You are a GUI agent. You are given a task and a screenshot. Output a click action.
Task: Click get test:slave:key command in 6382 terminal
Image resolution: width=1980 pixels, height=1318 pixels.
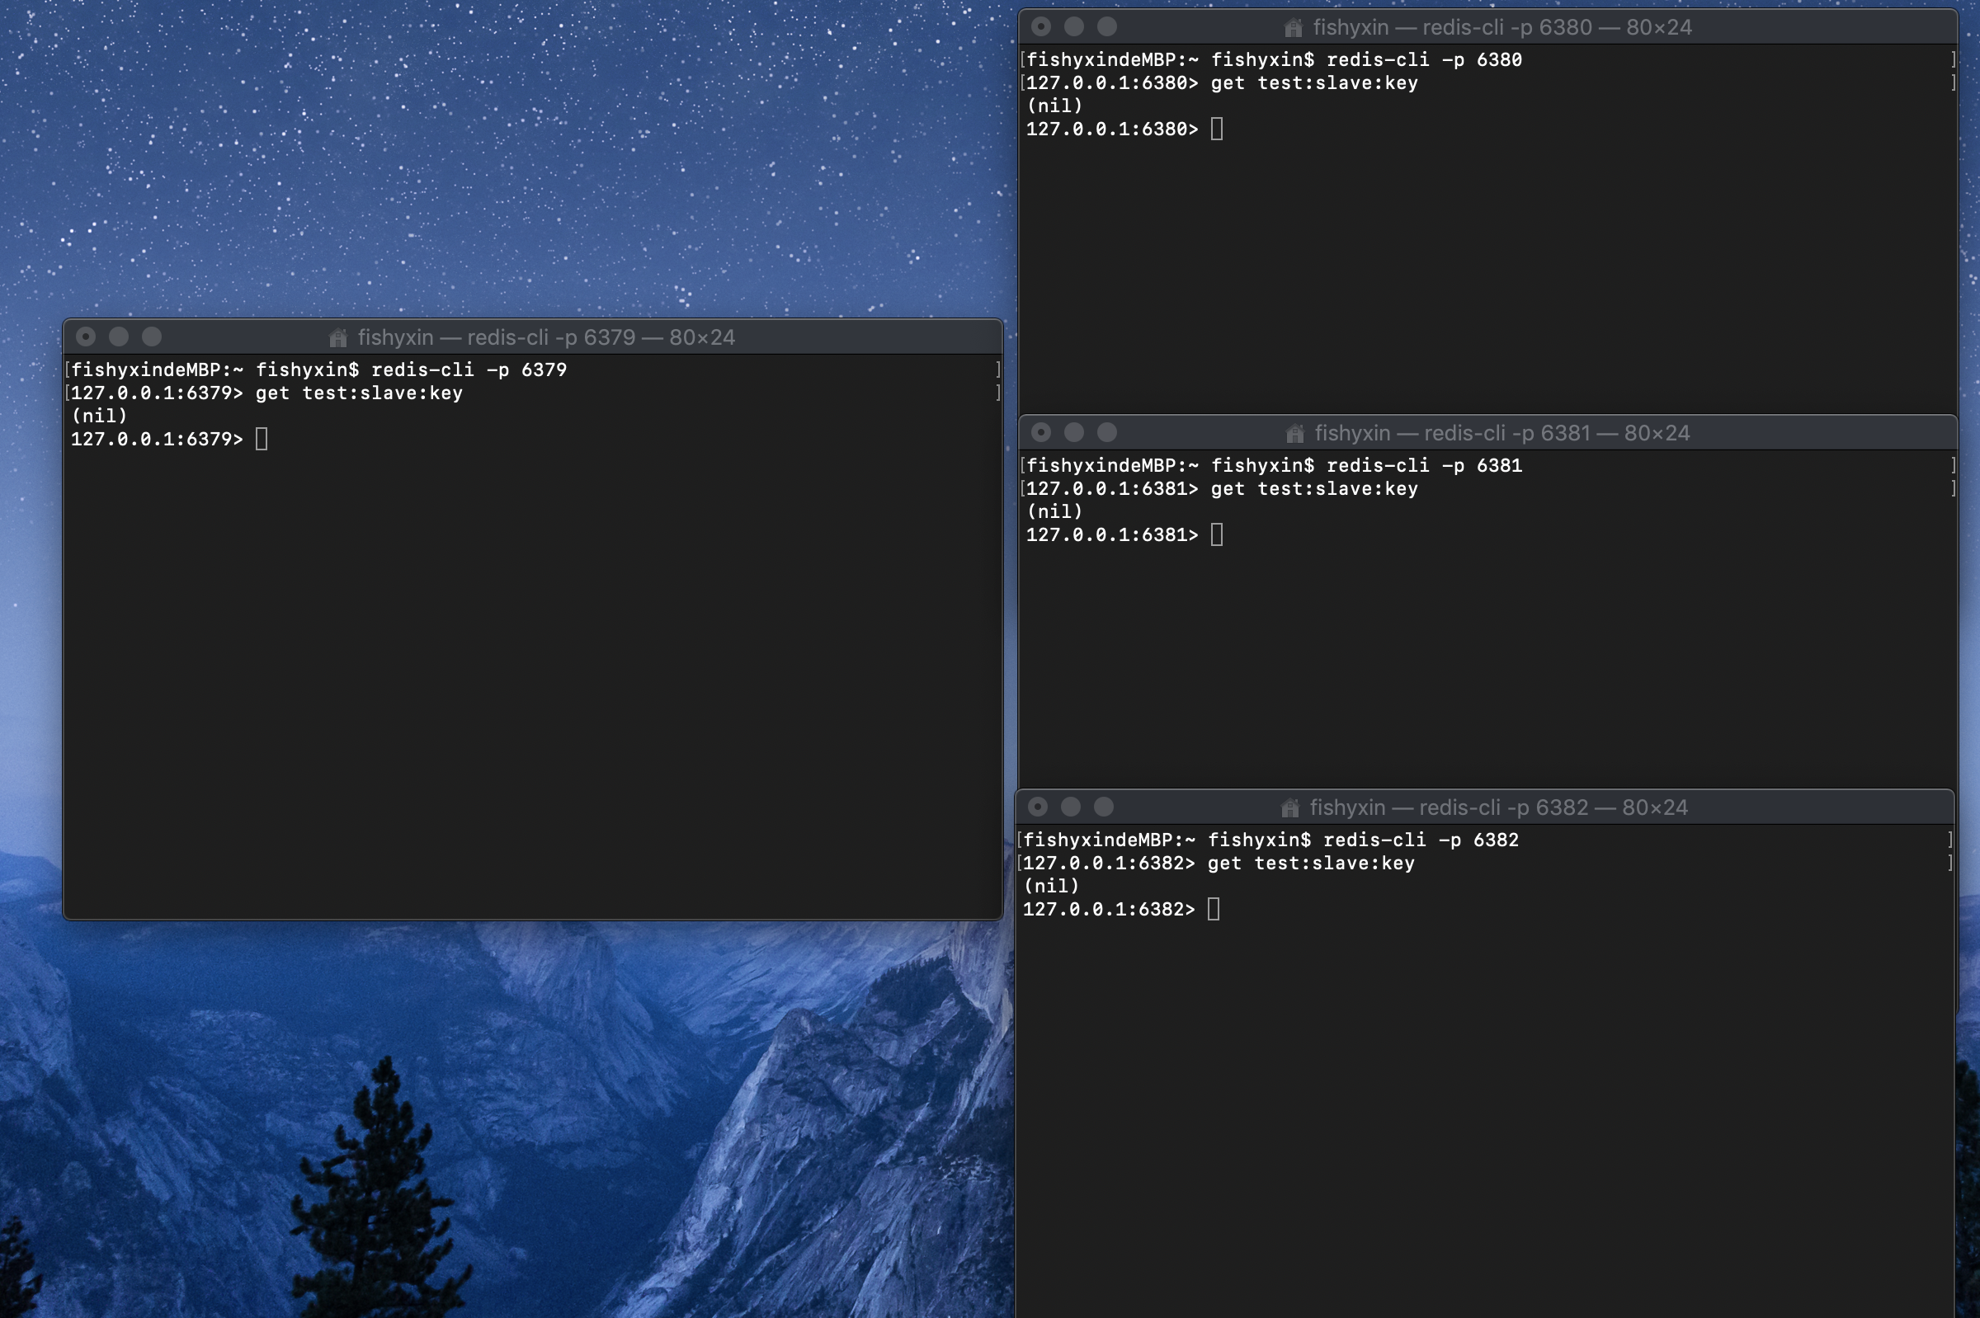(1310, 864)
